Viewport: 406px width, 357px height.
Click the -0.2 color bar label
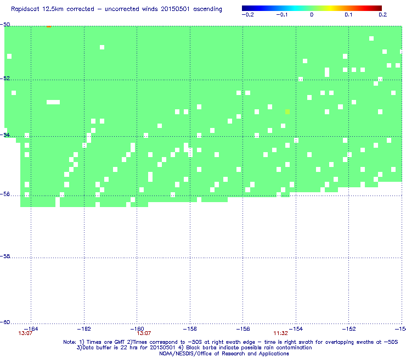tap(248, 15)
